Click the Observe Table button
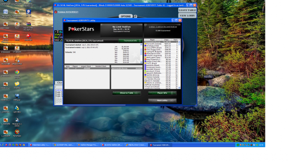The height and width of the screenshot is (162, 288). click(x=127, y=93)
